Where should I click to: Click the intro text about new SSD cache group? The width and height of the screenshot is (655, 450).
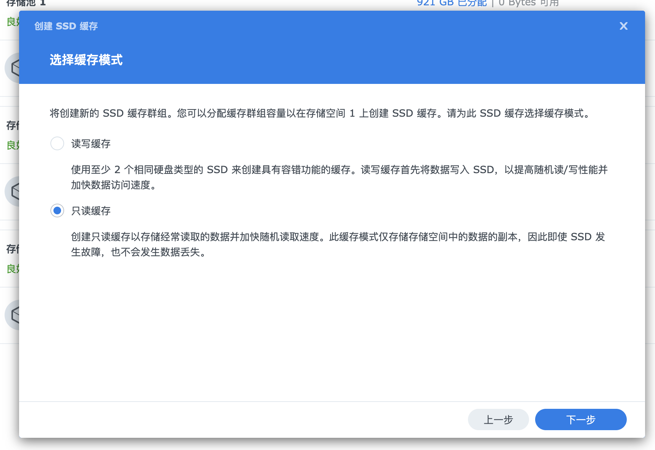(x=321, y=113)
